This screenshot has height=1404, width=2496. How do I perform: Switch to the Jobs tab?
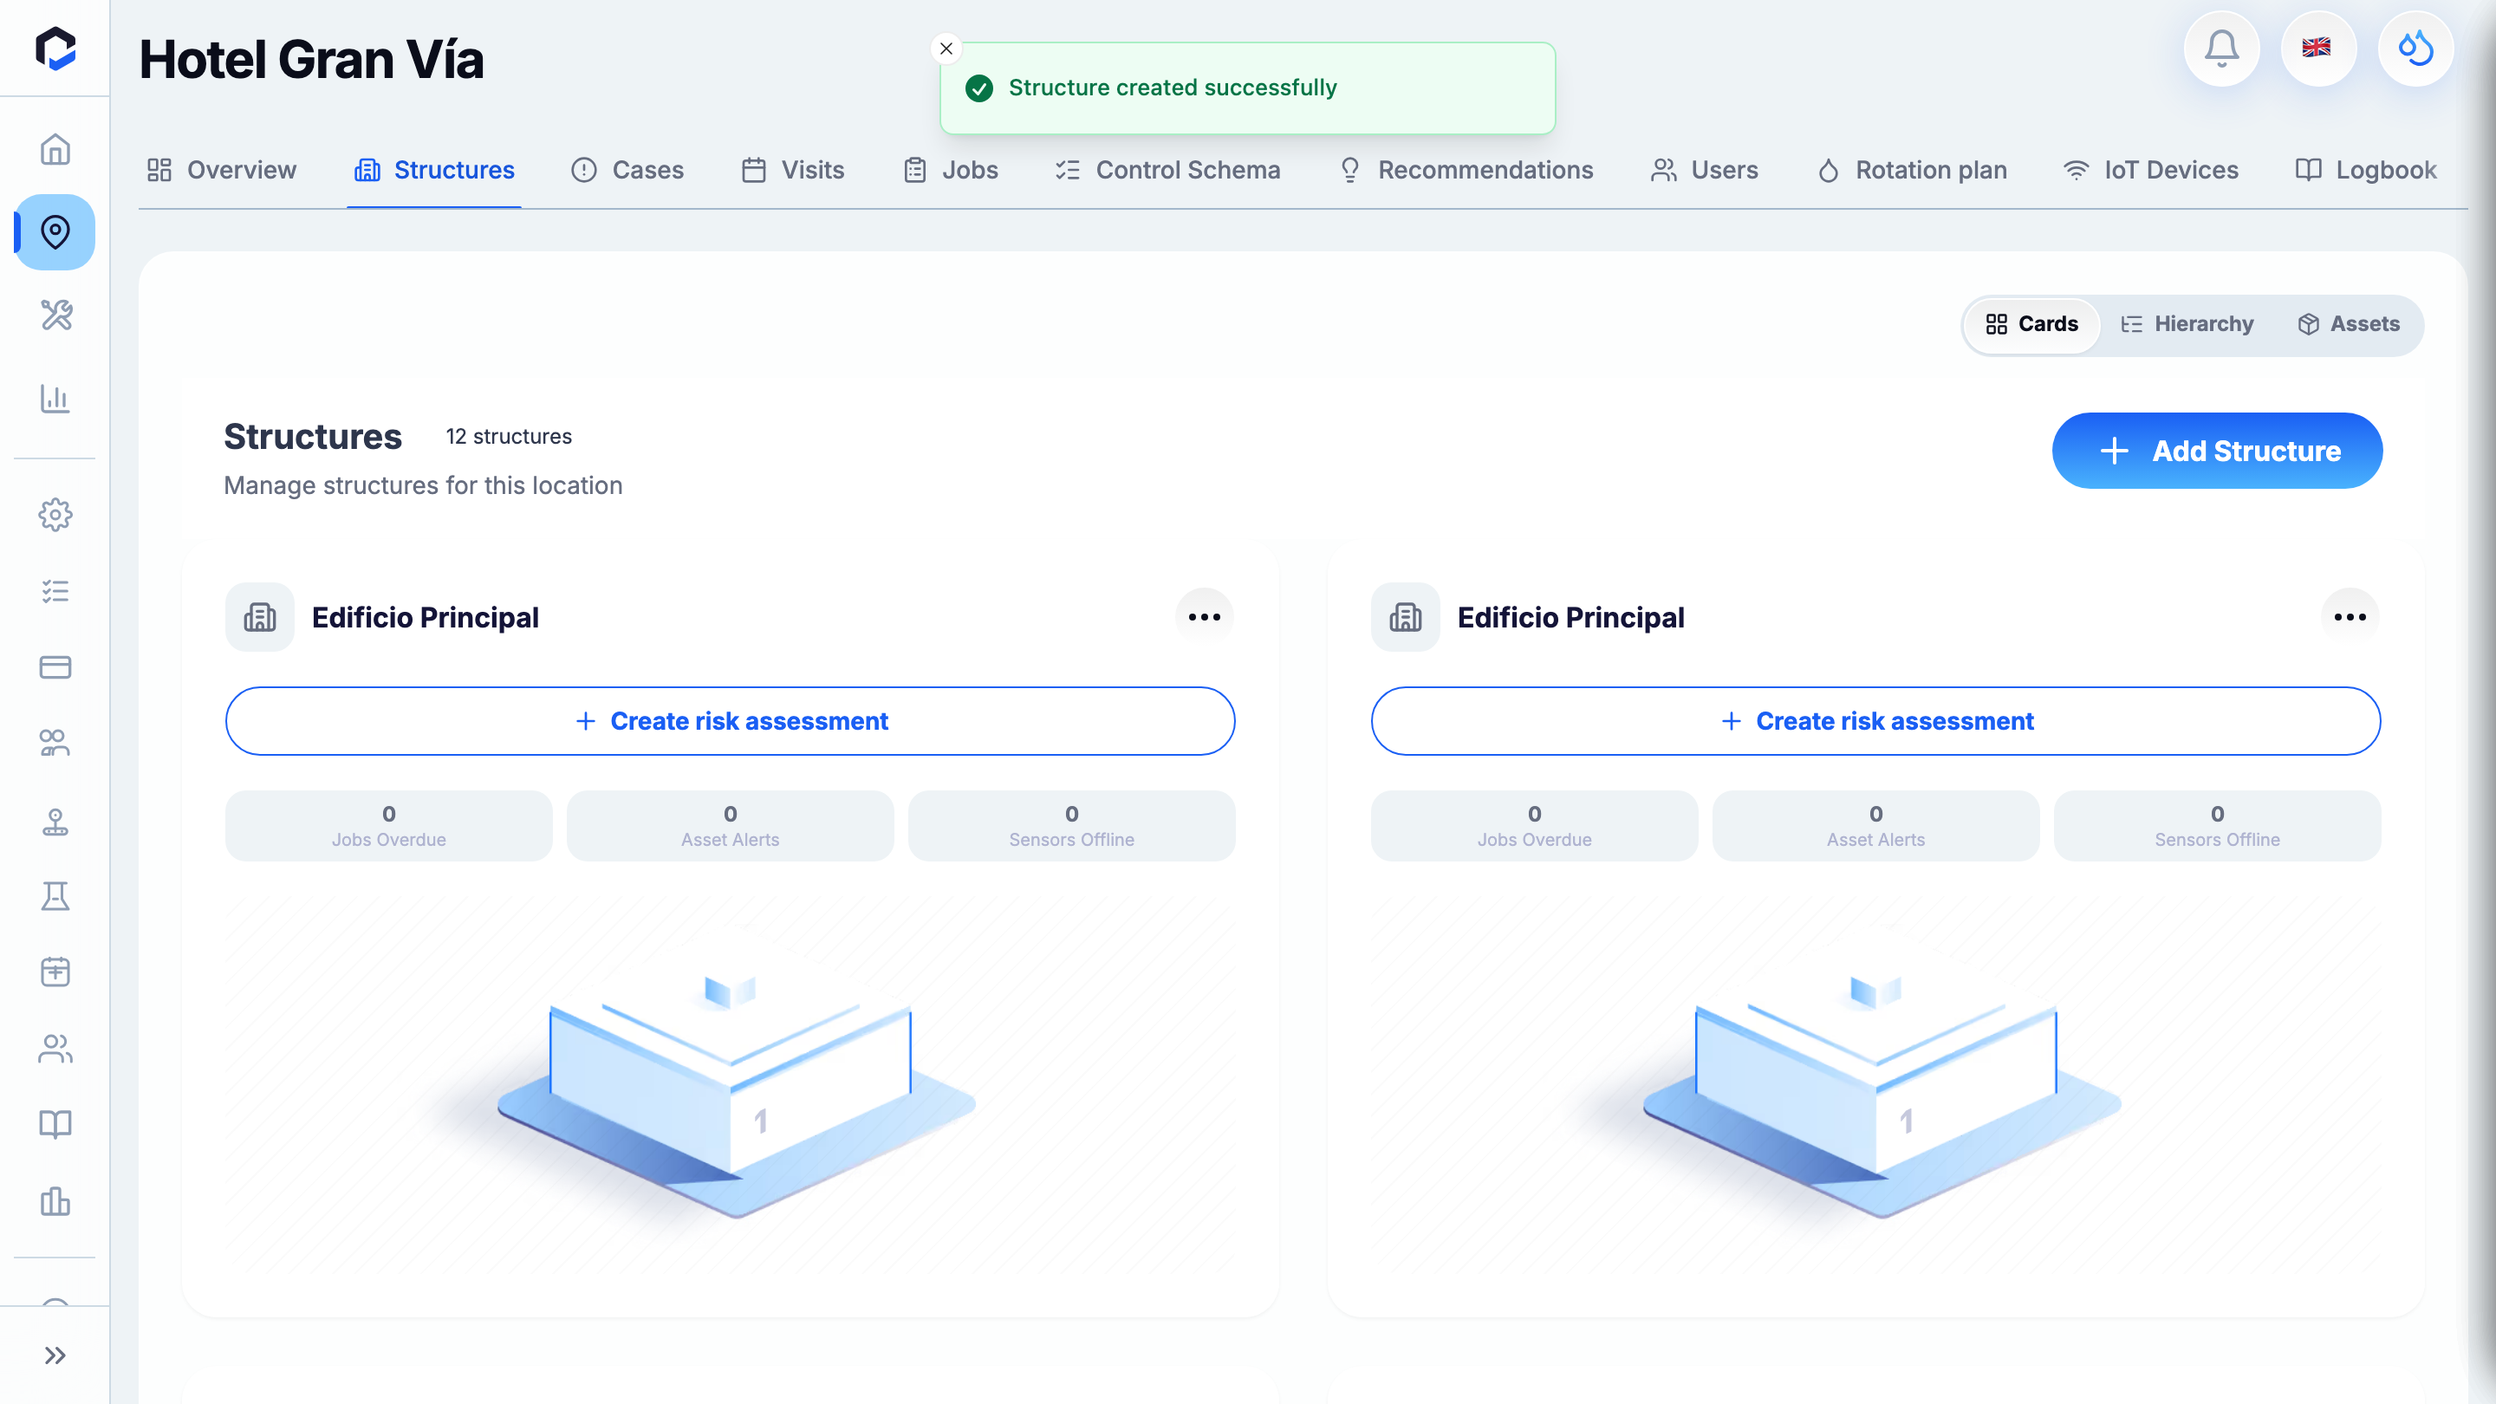pyautogui.click(x=951, y=171)
